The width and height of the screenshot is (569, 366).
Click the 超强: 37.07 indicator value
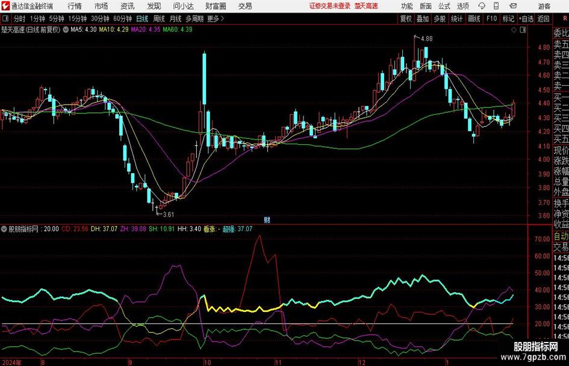(237, 229)
